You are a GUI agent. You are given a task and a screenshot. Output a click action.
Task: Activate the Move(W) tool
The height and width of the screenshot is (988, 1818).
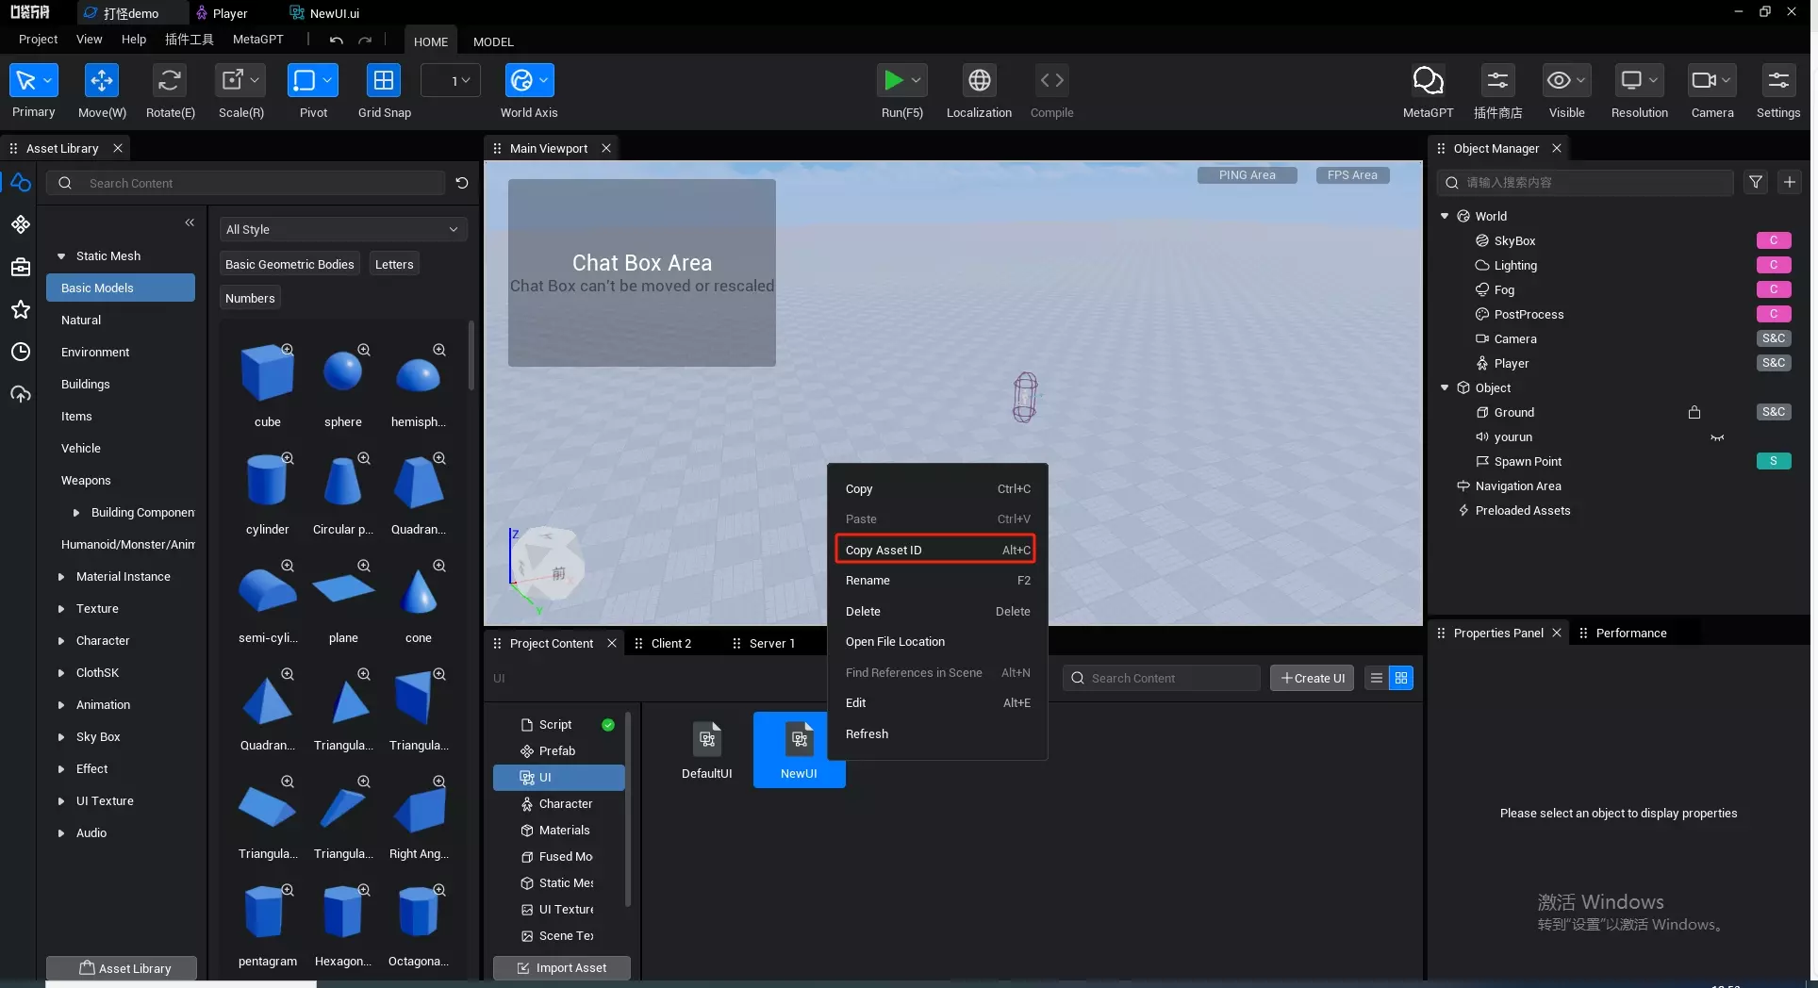pos(101,80)
